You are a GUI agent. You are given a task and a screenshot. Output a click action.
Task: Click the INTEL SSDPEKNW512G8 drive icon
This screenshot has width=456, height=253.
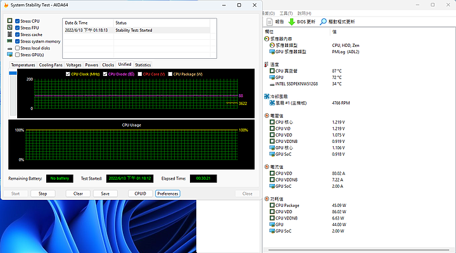point(272,84)
